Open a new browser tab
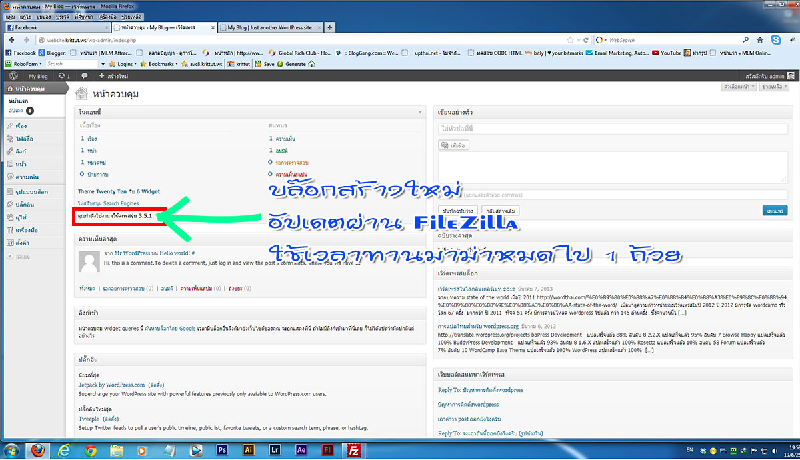800x460 pixels. point(330,27)
